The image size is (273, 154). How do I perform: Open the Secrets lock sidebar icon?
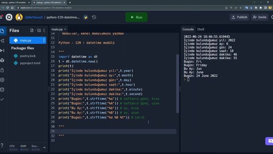pyautogui.click(x=3, y=70)
